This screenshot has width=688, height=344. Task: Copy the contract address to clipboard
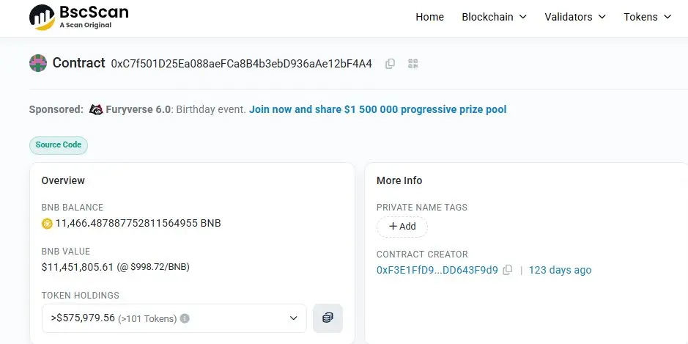(x=390, y=64)
